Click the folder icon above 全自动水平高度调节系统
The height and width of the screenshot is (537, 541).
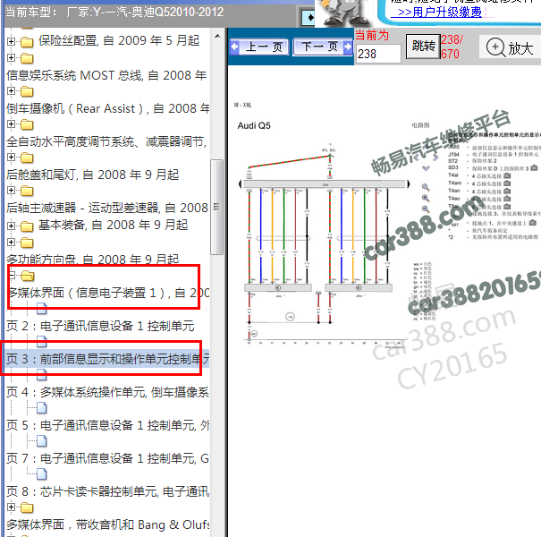[x=27, y=124]
